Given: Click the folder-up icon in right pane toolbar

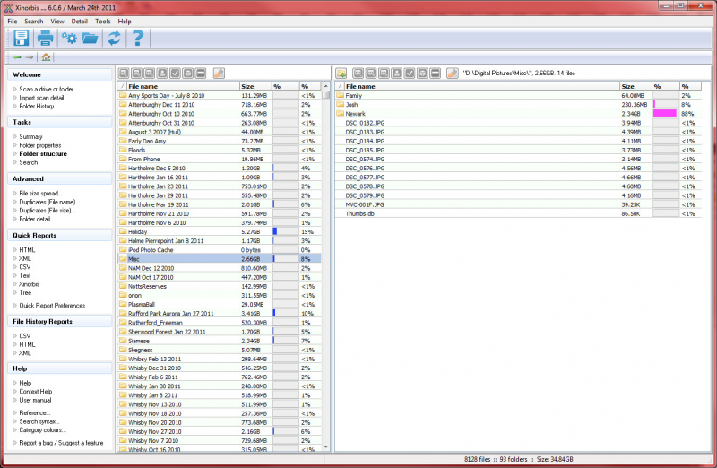Looking at the screenshot, I should point(341,74).
